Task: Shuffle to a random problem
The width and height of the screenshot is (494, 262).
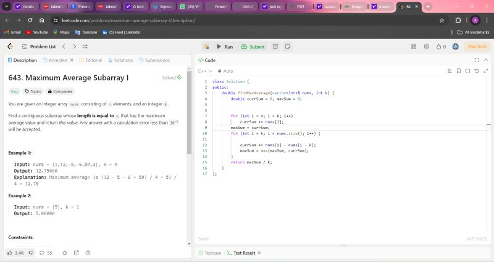Action: pos(85,46)
